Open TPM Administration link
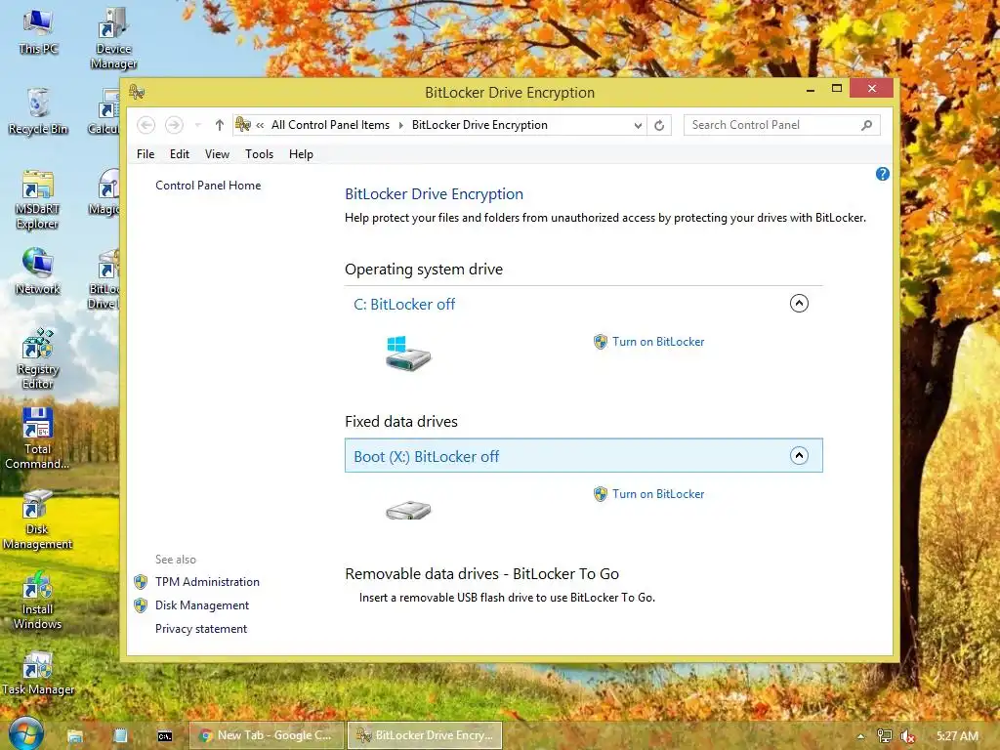This screenshot has height=750, width=1000. click(207, 582)
